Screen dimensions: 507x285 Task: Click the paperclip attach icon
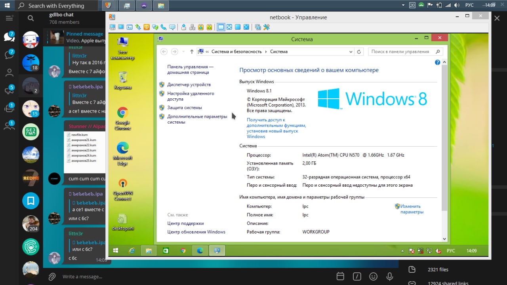[52, 276]
